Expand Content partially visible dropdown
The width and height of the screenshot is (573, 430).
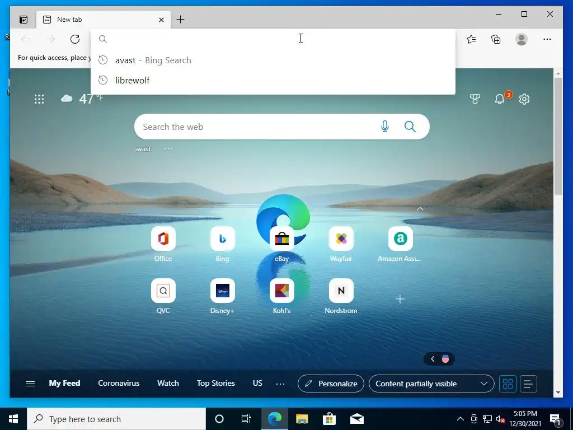[431, 384]
